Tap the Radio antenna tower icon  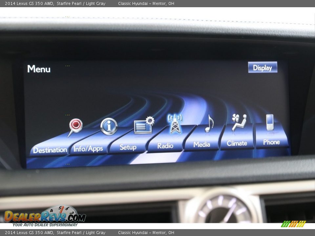(x=175, y=124)
